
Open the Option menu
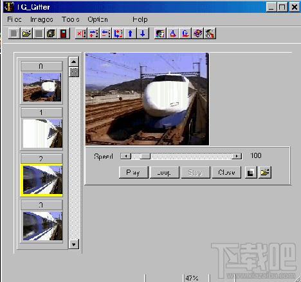tap(98, 19)
